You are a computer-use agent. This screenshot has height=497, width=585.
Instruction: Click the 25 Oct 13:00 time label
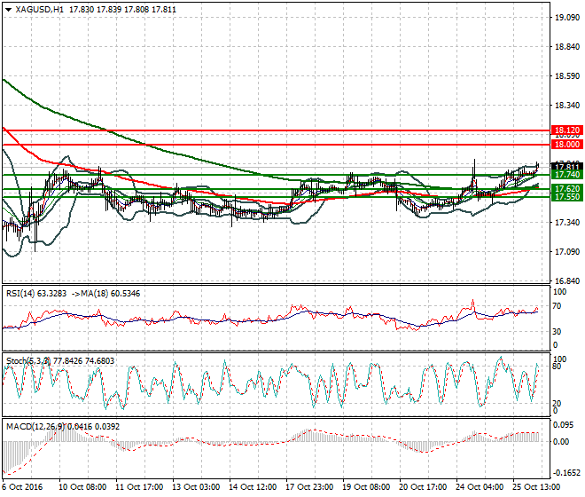[536, 487]
